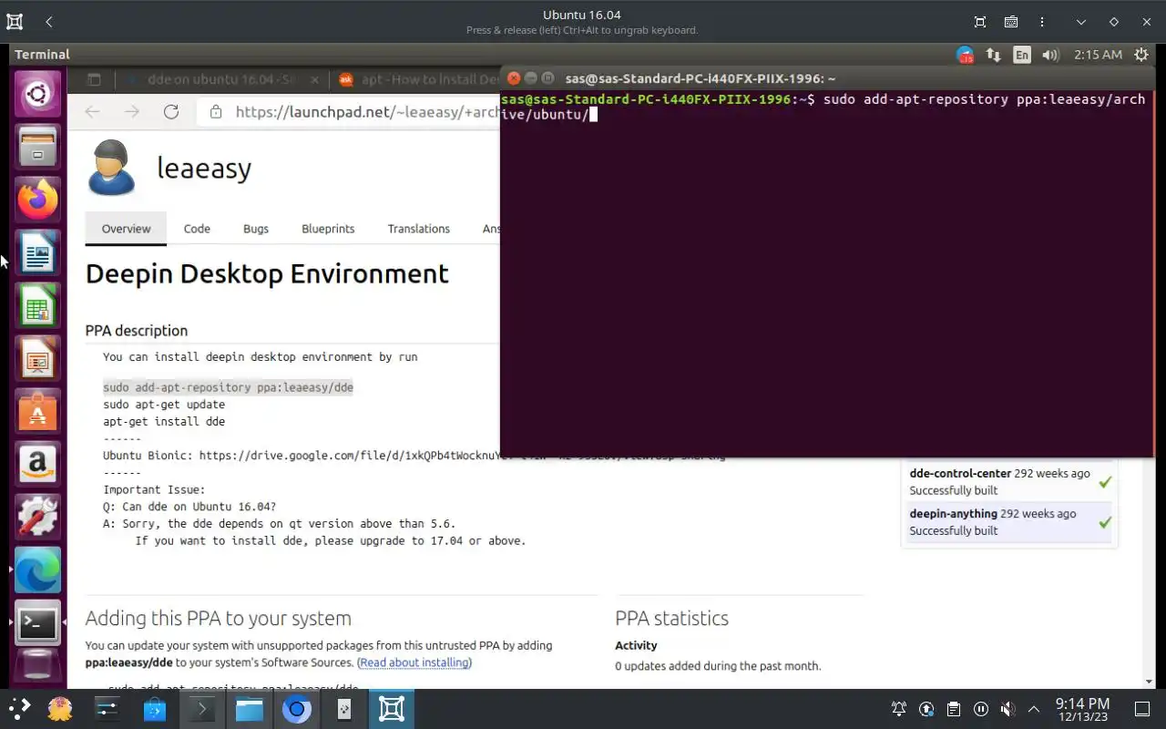Switch to Chromium browser in host taskbar

296,709
